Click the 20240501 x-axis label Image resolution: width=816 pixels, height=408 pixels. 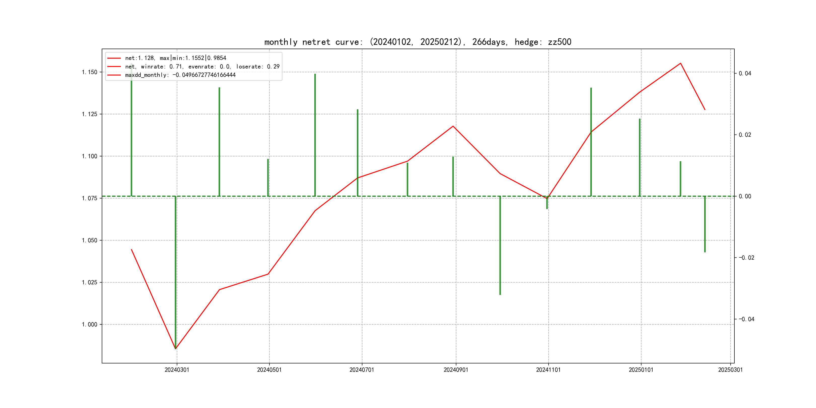(269, 370)
